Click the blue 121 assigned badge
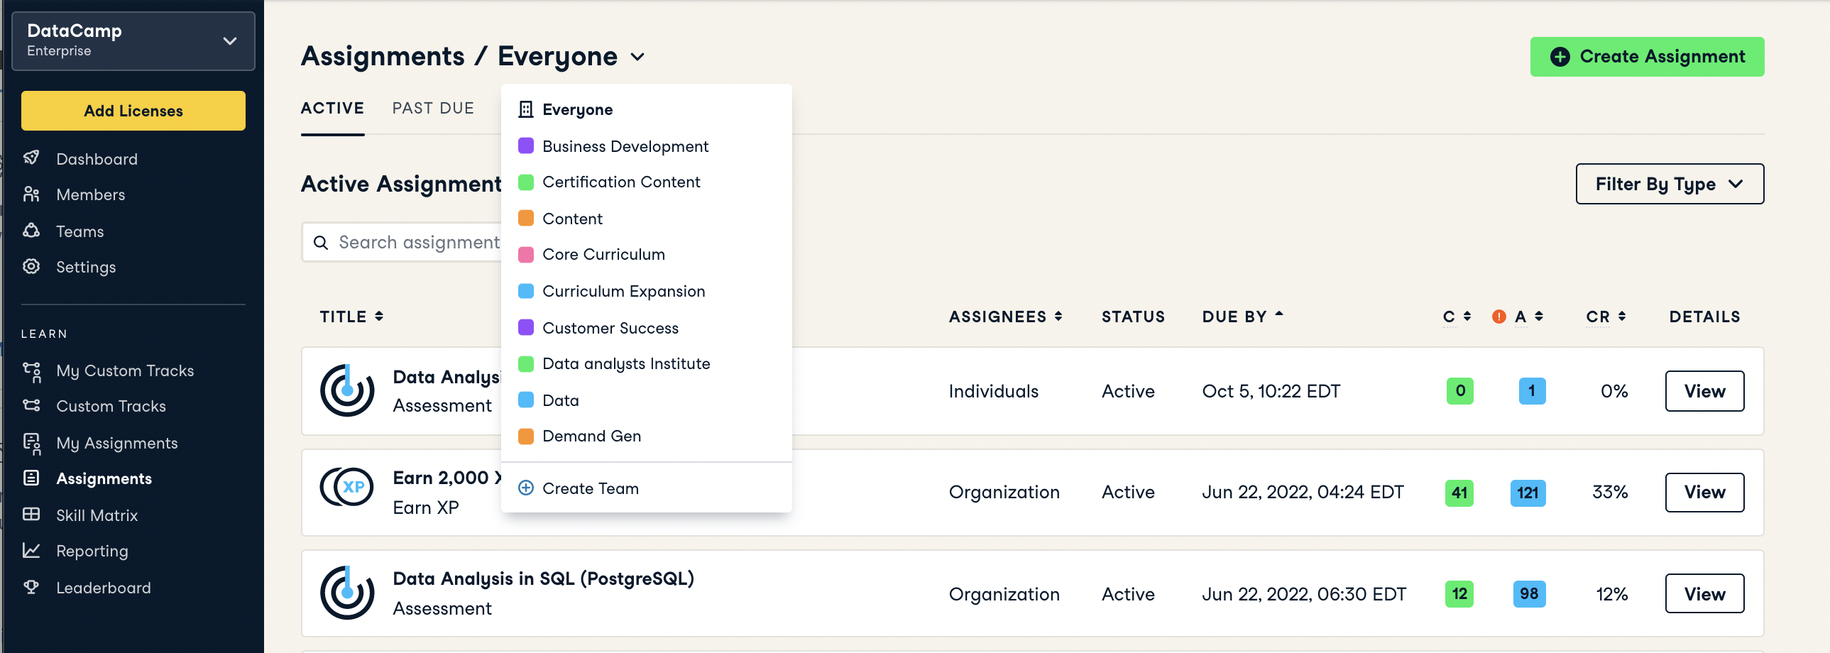Screen dimensions: 1830x653 point(1528,493)
